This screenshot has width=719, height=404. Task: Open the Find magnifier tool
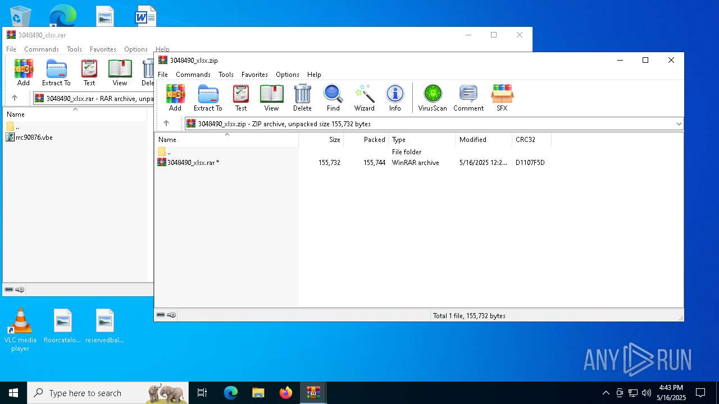[333, 98]
